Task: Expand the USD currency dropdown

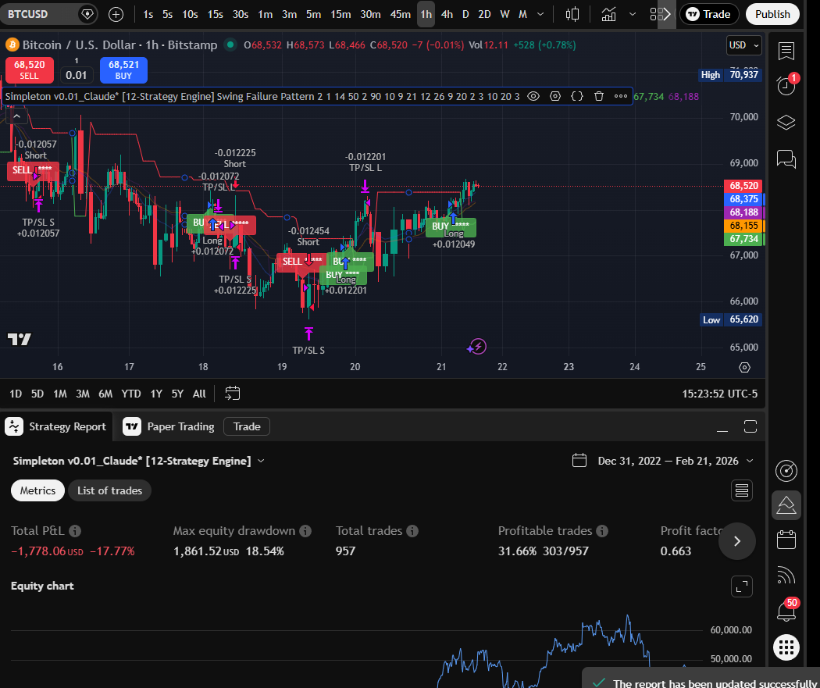Action: [x=743, y=45]
